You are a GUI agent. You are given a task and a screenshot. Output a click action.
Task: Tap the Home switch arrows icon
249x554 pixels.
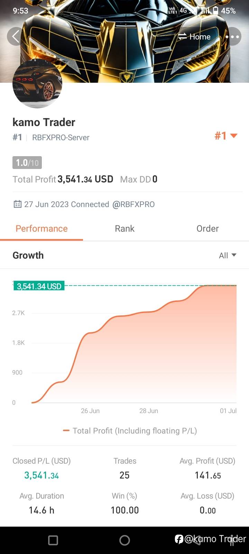182,36
